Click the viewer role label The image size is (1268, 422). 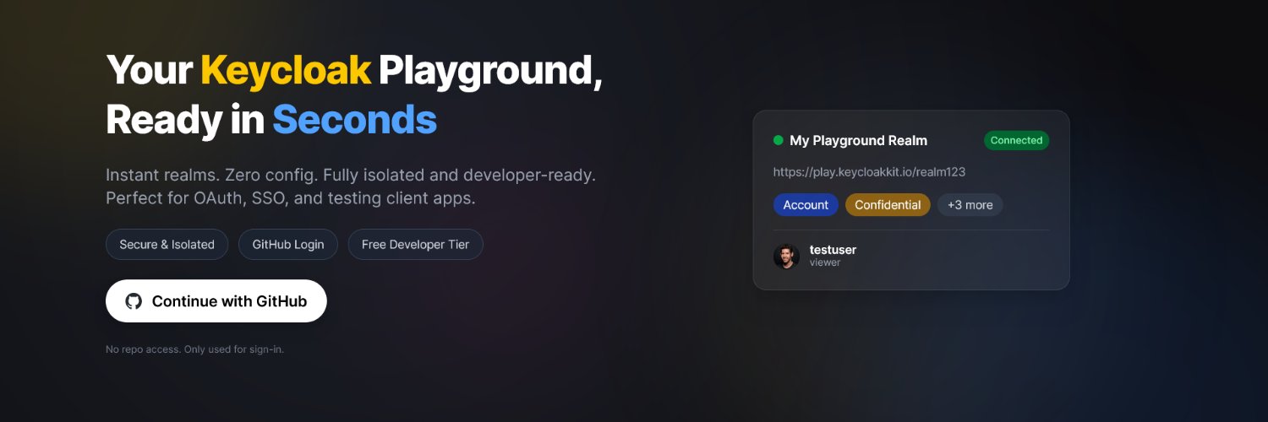click(825, 262)
